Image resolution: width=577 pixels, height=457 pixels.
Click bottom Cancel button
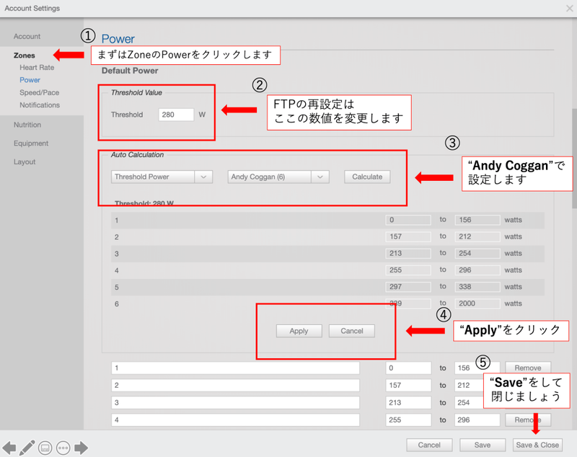point(429,445)
